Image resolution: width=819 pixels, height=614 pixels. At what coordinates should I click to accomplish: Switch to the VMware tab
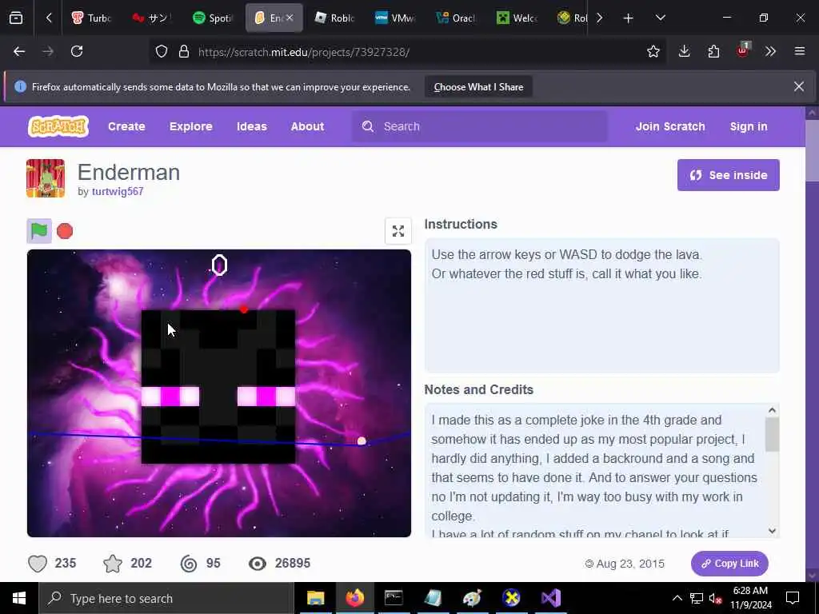(x=395, y=18)
